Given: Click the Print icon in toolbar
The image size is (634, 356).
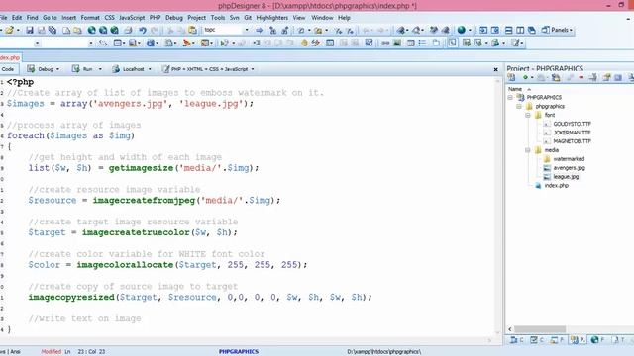Looking at the screenshot, I should pyautogui.click(x=128, y=31).
